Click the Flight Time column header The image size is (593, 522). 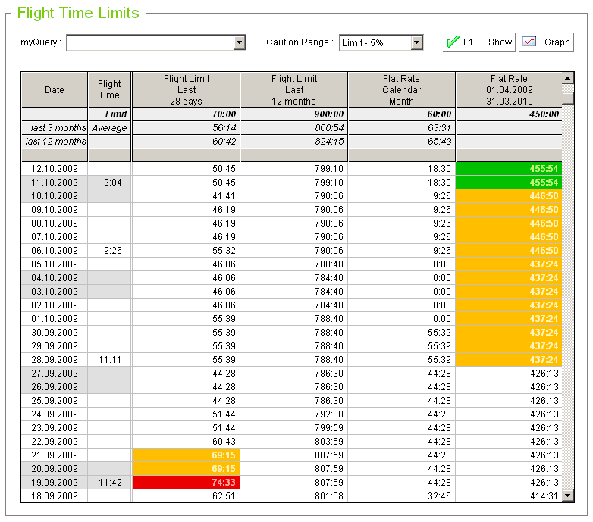tap(109, 90)
